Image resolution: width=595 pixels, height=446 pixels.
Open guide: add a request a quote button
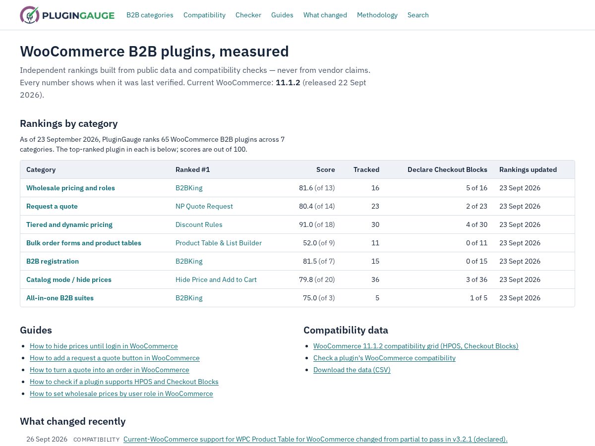tap(115, 358)
